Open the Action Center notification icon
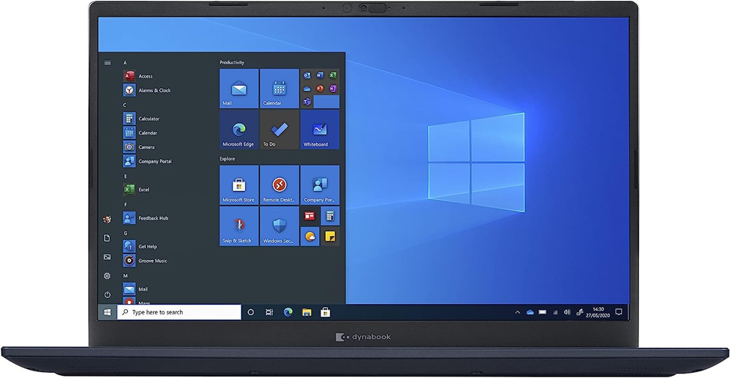This screenshot has height=378, width=730. [x=619, y=312]
